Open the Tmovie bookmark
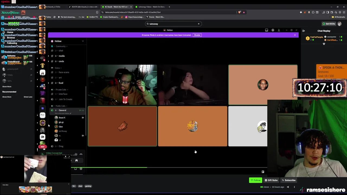This screenshot has width=347, height=195. tap(155, 17)
